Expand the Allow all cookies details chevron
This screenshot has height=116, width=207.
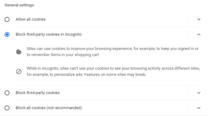pos(199,19)
